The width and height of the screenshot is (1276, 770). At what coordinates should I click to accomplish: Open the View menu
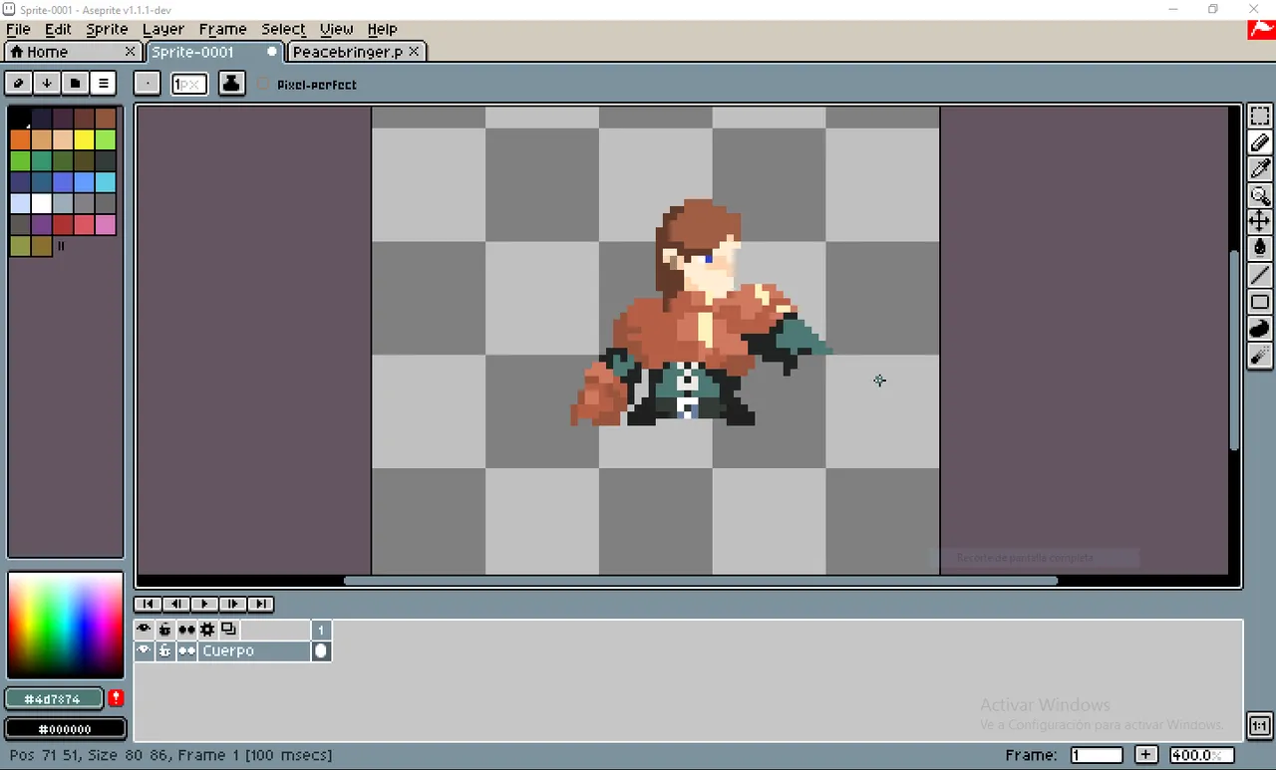click(x=336, y=29)
